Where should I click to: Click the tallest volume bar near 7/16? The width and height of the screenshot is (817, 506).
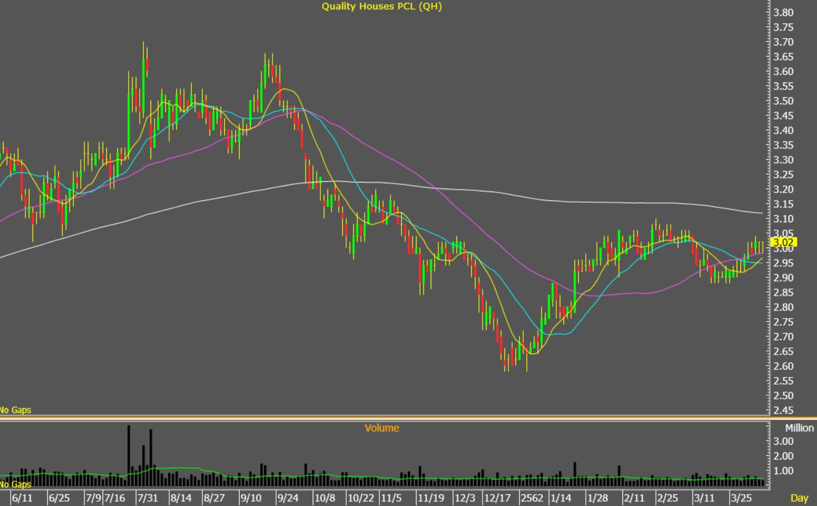pyautogui.click(x=129, y=456)
